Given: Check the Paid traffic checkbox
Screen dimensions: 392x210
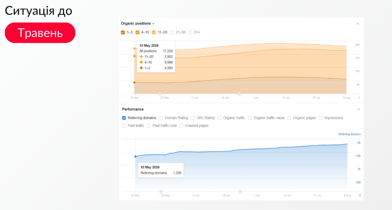Looking at the screenshot, I should [x=124, y=126].
